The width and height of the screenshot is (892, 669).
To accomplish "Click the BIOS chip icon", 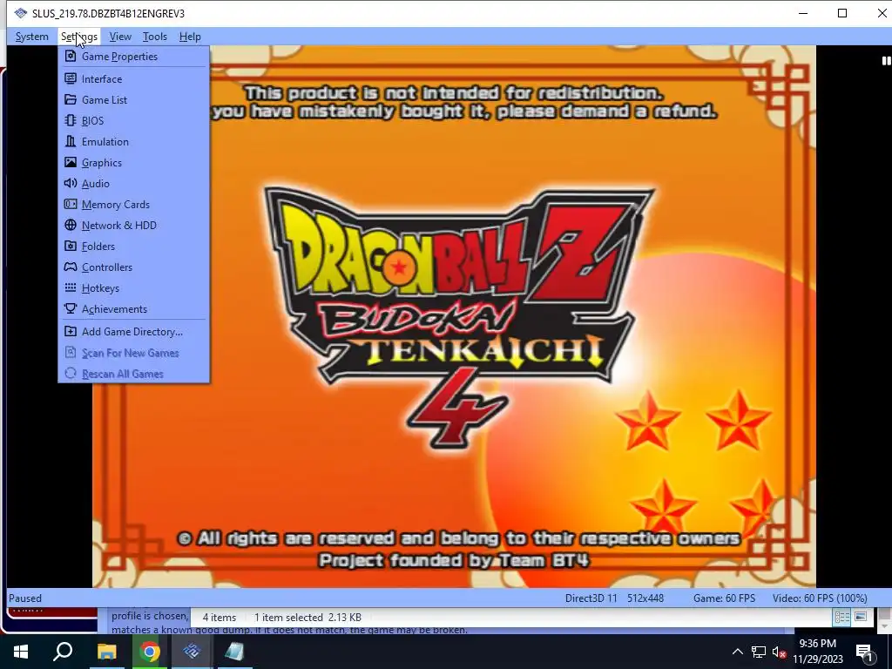I will [x=71, y=120].
